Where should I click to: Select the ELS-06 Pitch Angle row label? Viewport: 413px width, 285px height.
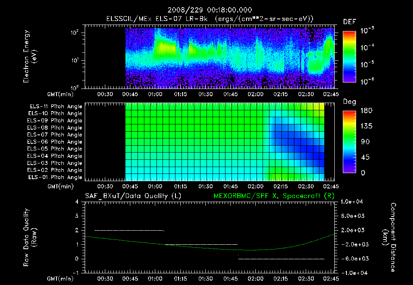(x=55, y=142)
